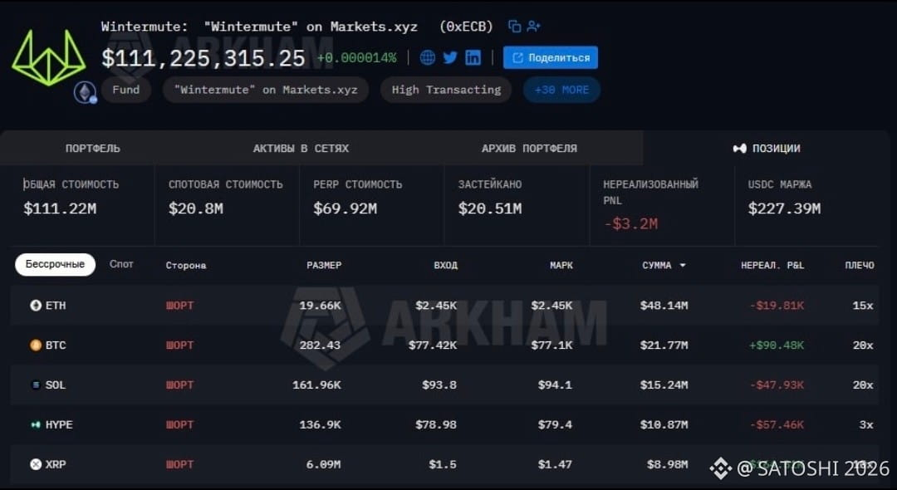The image size is (897, 490).
Task: Click the НЕРЕАЛ. P&L column header
Action: click(x=772, y=265)
